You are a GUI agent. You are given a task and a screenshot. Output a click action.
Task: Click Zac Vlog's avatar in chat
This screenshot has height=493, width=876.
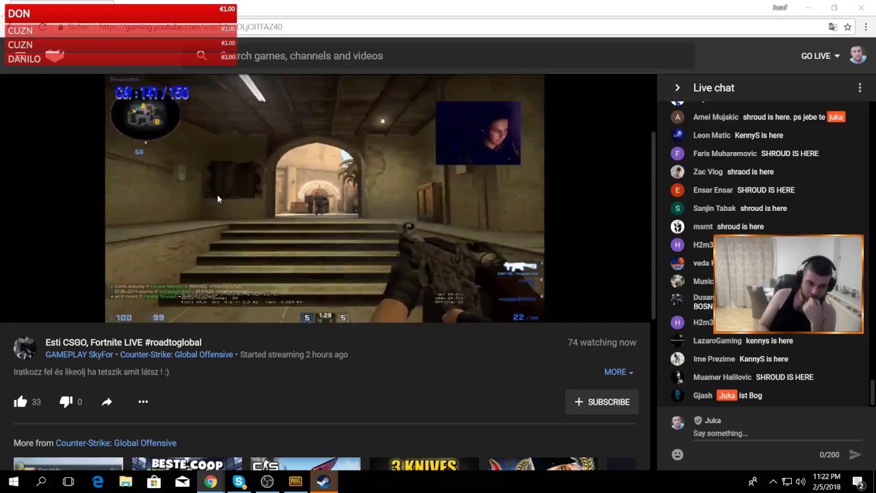coord(678,172)
